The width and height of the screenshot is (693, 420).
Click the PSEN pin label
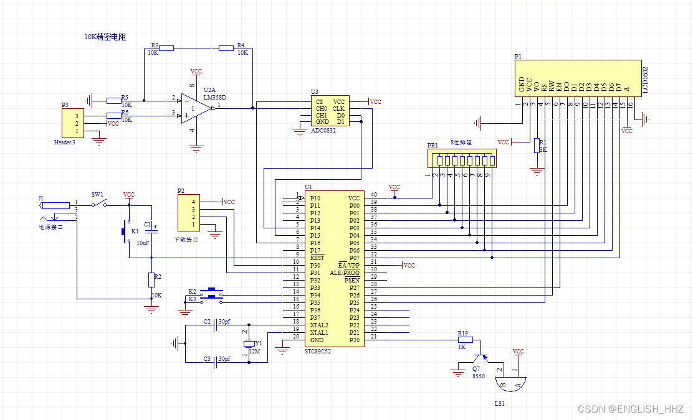point(352,280)
